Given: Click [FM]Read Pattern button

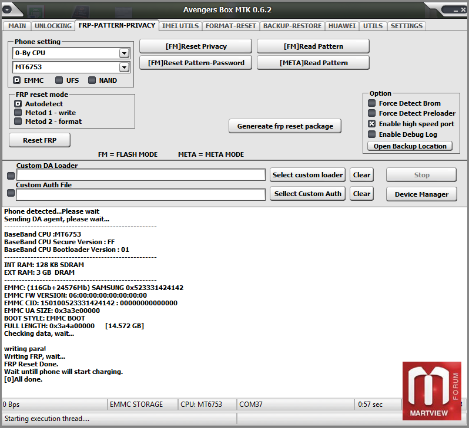Looking at the screenshot, I should [x=313, y=46].
